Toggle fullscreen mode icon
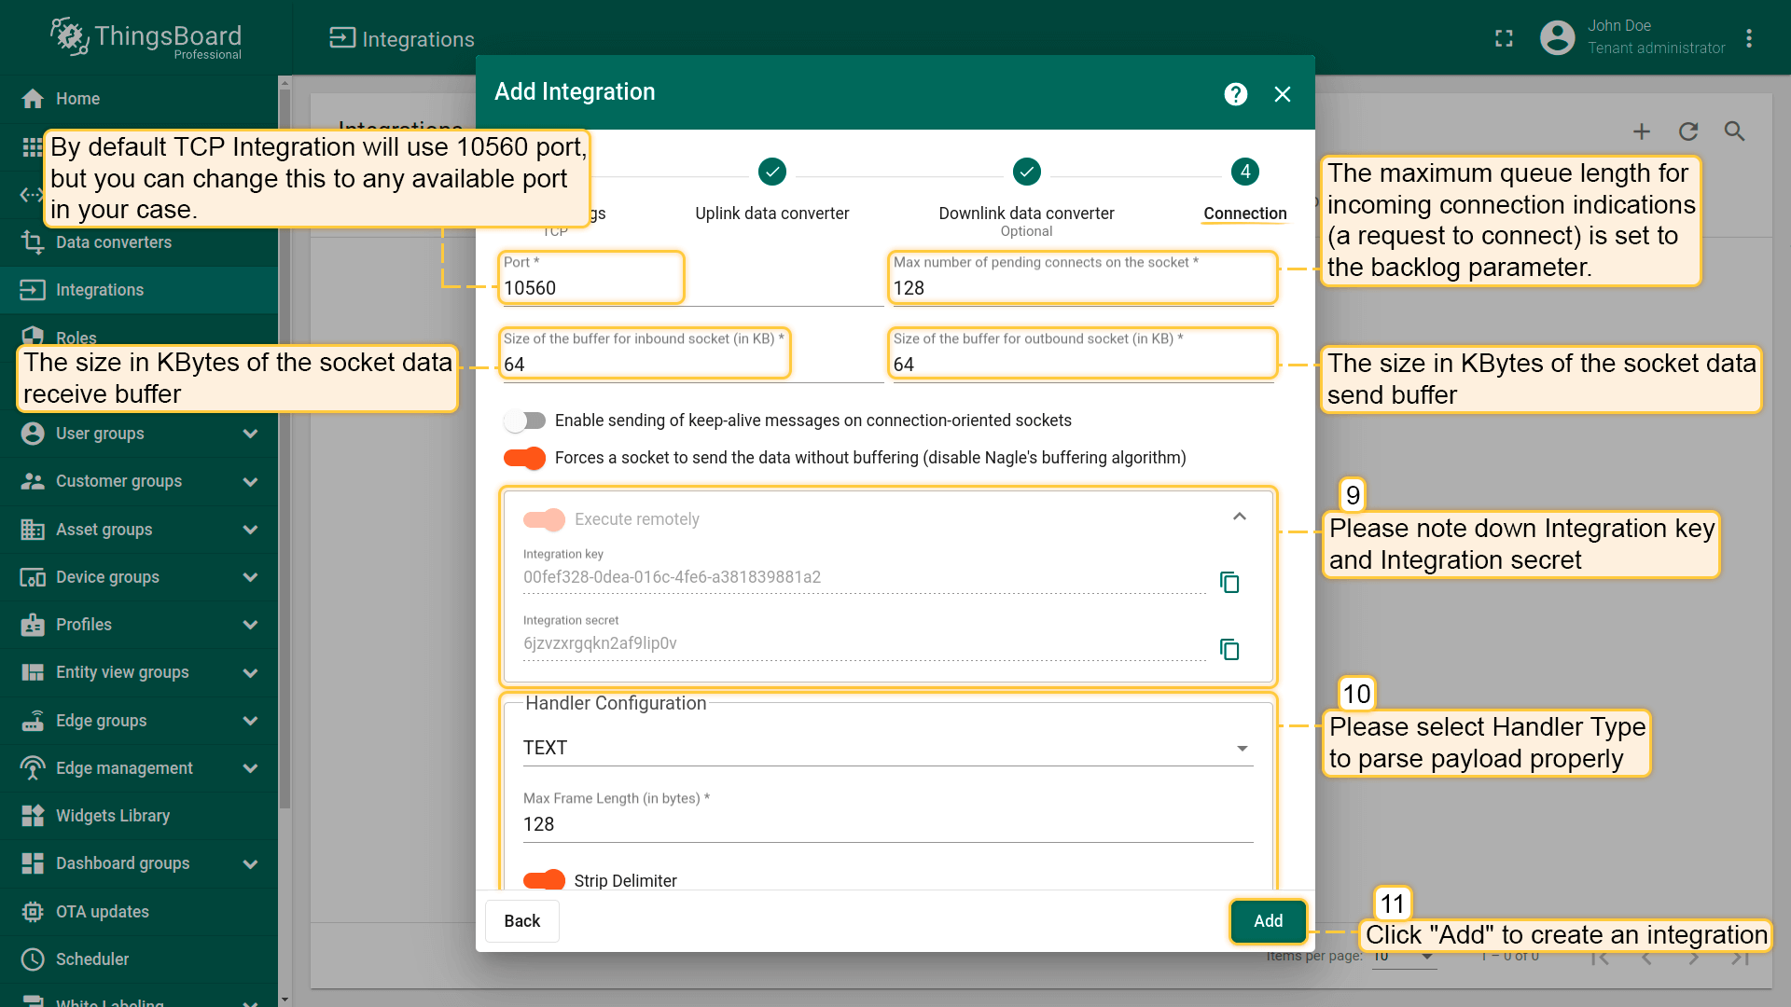This screenshot has width=1791, height=1007. click(1504, 38)
